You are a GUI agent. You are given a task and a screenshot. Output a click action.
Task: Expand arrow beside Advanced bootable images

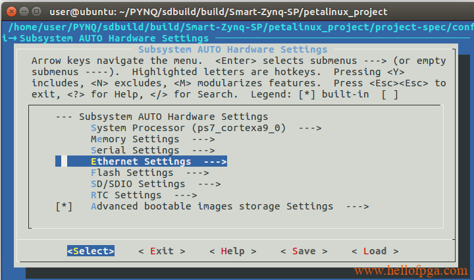tap(357, 206)
